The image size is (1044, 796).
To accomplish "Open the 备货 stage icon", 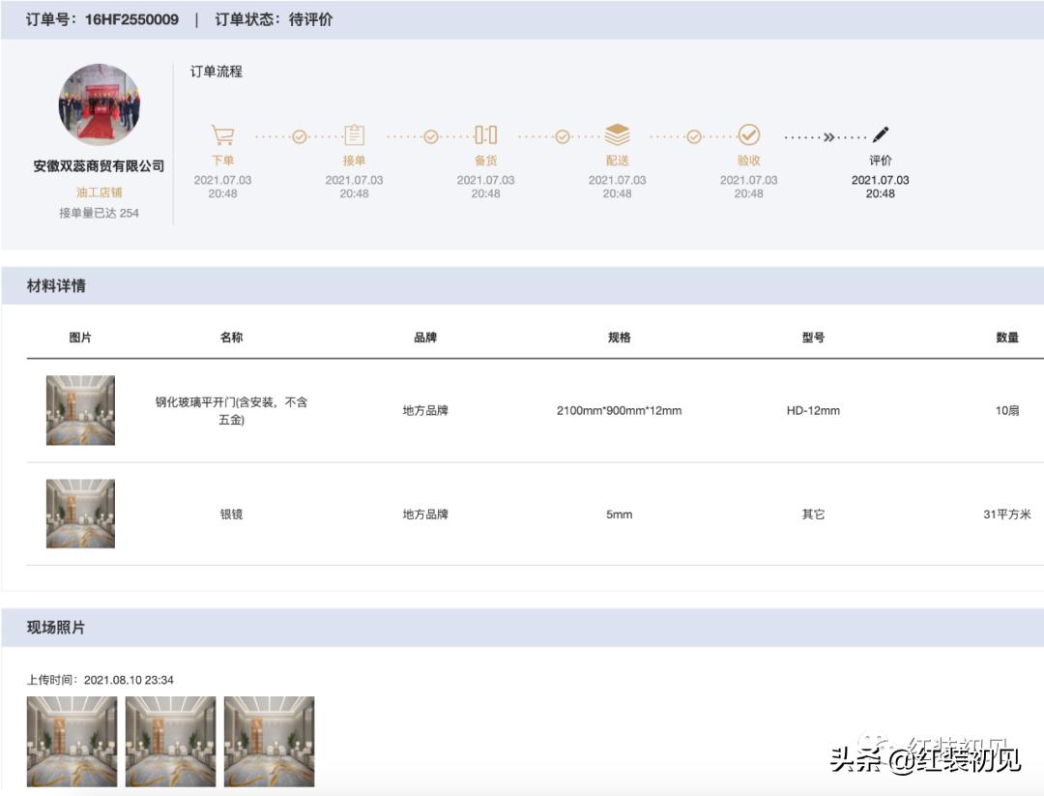I will click(484, 134).
